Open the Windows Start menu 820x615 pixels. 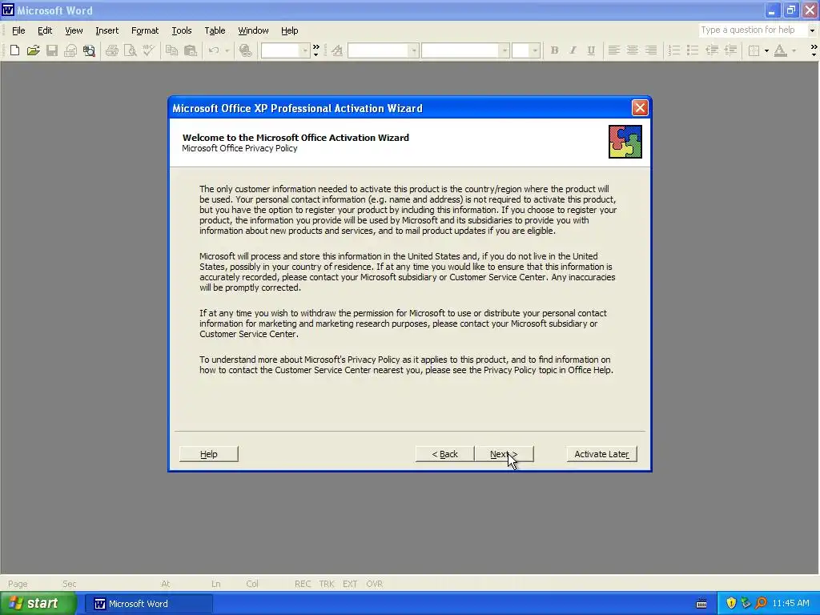[38, 604]
